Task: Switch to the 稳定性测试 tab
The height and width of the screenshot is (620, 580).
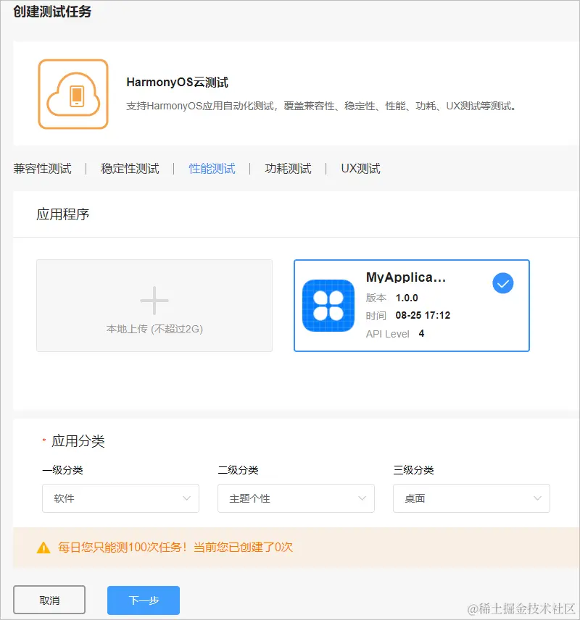Action: pyautogui.click(x=129, y=168)
